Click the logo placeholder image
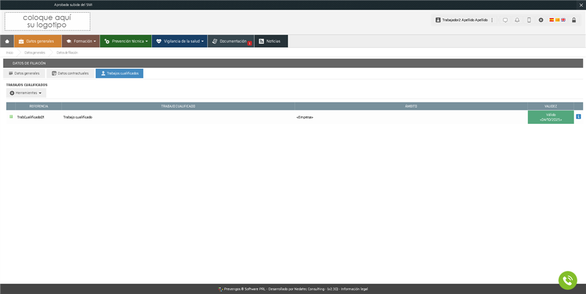Screen dimensions: 586x294 tap(48, 21)
